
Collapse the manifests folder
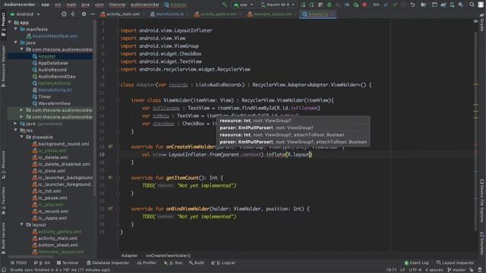[16, 29]
